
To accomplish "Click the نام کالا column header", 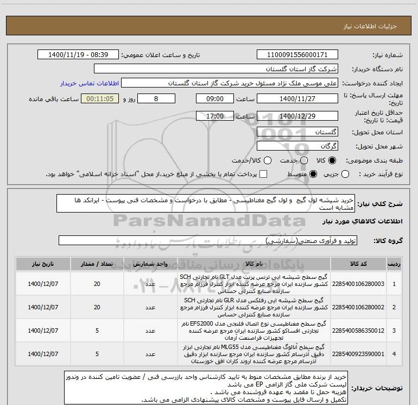I will pyautogui.click(x=254, y=264).
